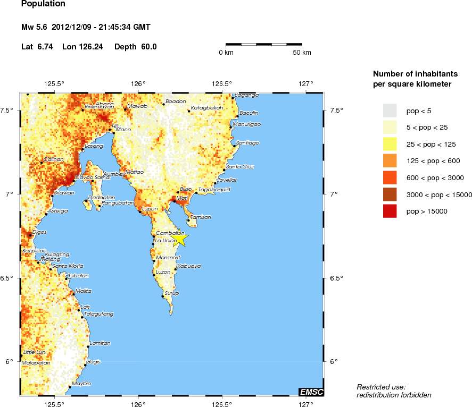Click the 'Lupon' town label
This screenshot has width=472, height=407.
pyautogui.click(x=150, y=209)
